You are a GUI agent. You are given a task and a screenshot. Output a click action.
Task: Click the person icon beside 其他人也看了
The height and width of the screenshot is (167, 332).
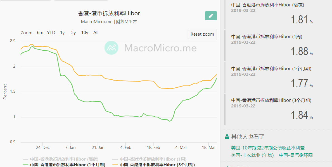(x=227, y=137)
